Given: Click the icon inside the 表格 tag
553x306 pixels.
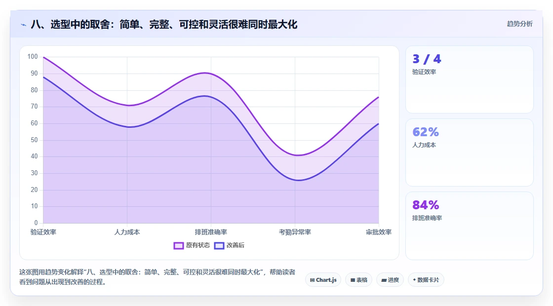Looking at the screenshot, I should pyautogui.click(x=353, y=280).
